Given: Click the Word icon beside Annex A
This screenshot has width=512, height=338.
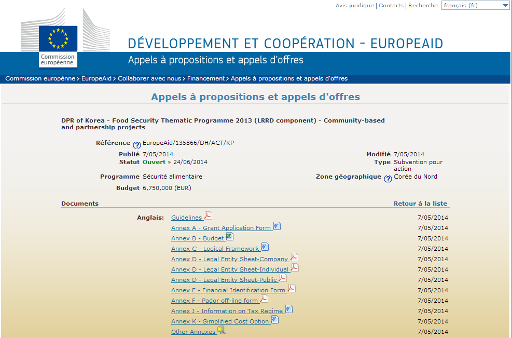Looking at the screenshot, I should point(276,226).
